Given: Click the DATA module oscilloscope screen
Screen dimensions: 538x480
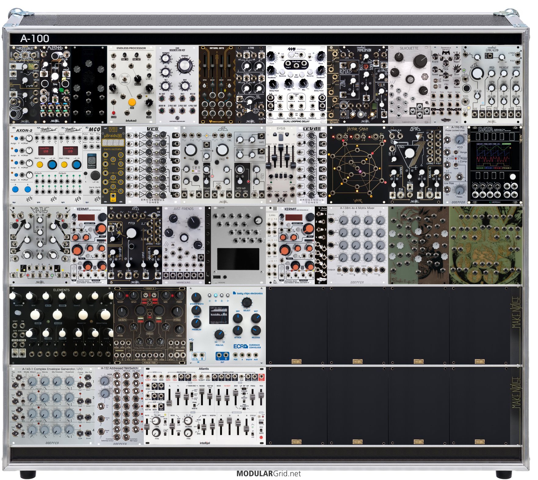Looking at the screenshot, I should point(494,156).
